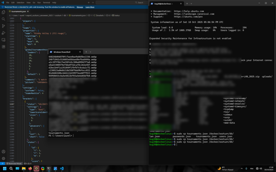
Task: Open tab dropdown in bug38@dockerlinux terminal
Action: point(191,3)
